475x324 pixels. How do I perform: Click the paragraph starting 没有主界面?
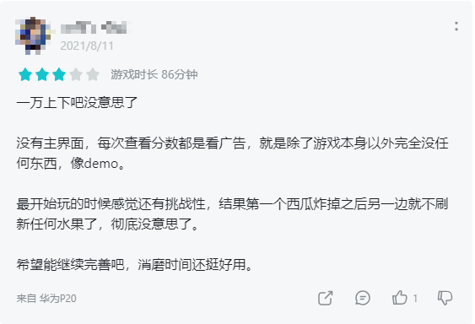232,153
